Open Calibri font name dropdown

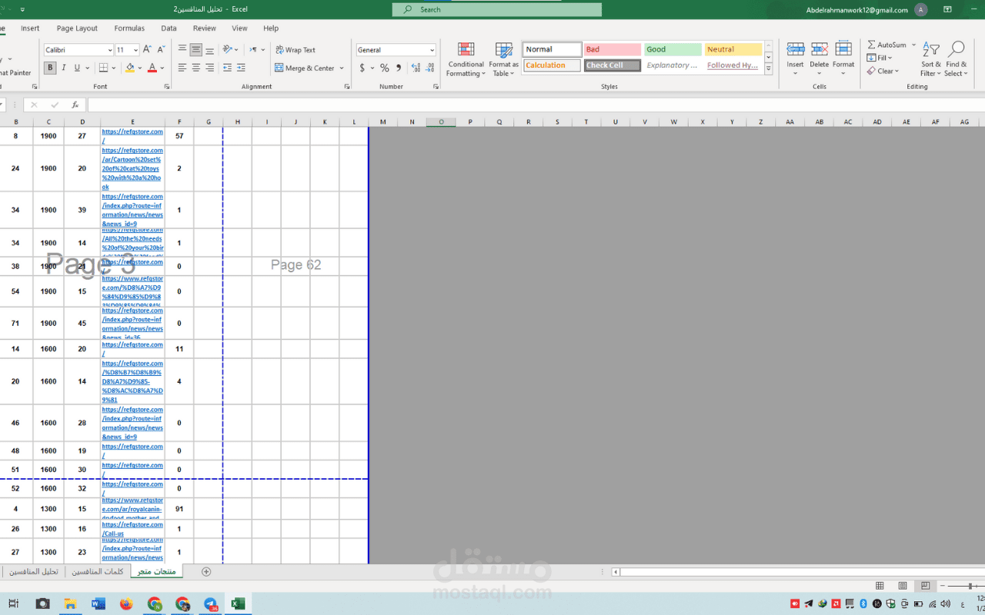point(109,50)
